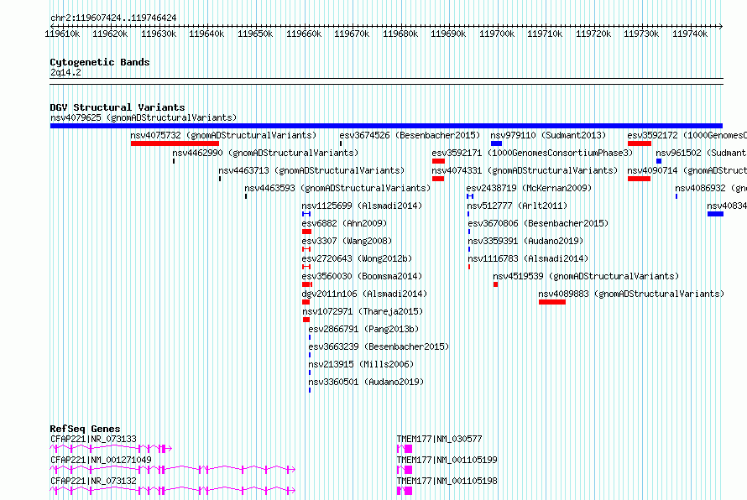Screen dimensions: 747x500
Task: Select magenta exon block of TMEM177|NM_030577
Action: click(408, 449)
